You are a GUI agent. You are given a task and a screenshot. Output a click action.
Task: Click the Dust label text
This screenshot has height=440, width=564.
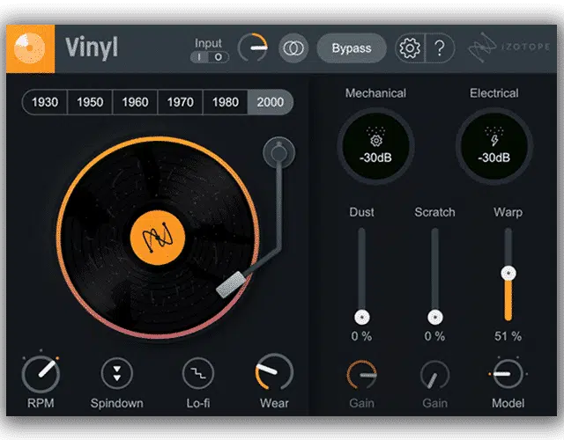tap(362, 212)
